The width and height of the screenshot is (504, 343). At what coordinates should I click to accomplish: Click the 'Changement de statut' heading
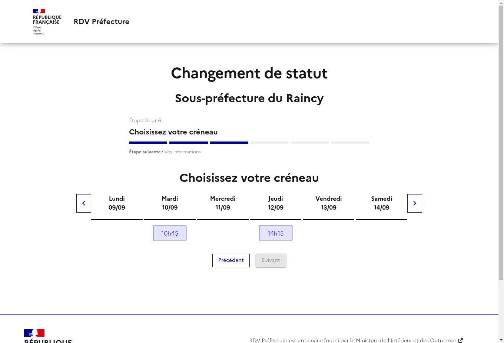click(249, 73)
